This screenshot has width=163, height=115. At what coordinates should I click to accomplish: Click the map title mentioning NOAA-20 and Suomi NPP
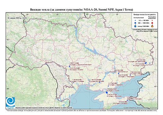click(x=81, y=10)
